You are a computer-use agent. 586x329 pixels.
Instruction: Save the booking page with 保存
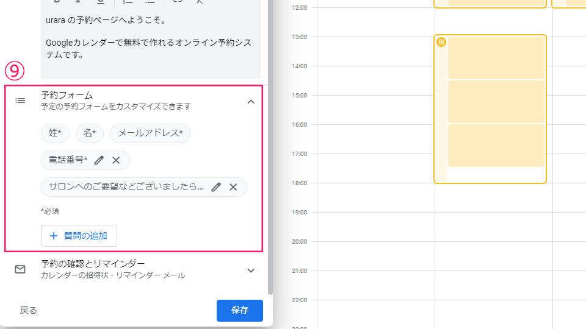coord(240,310)
